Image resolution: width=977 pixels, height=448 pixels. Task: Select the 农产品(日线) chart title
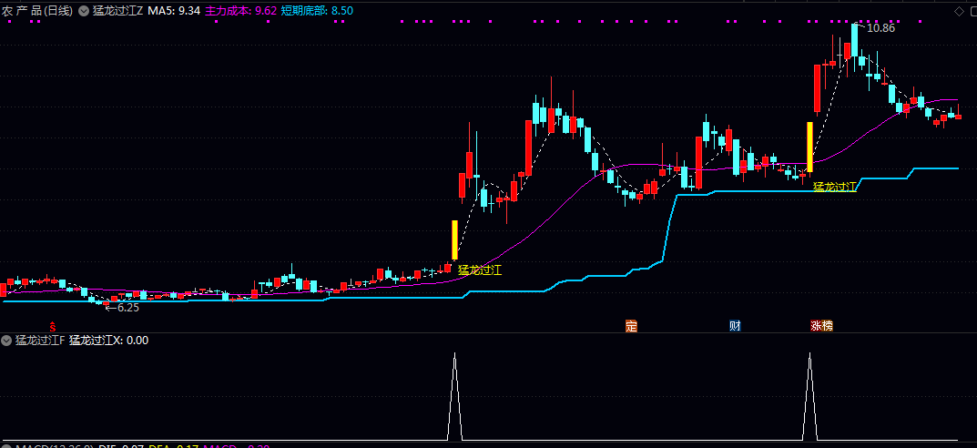(37, 11)
